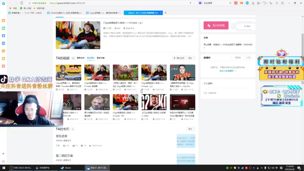304x171 pixels.
Task: Click the 已关注 button in live room panel
Action: (238, 58)
